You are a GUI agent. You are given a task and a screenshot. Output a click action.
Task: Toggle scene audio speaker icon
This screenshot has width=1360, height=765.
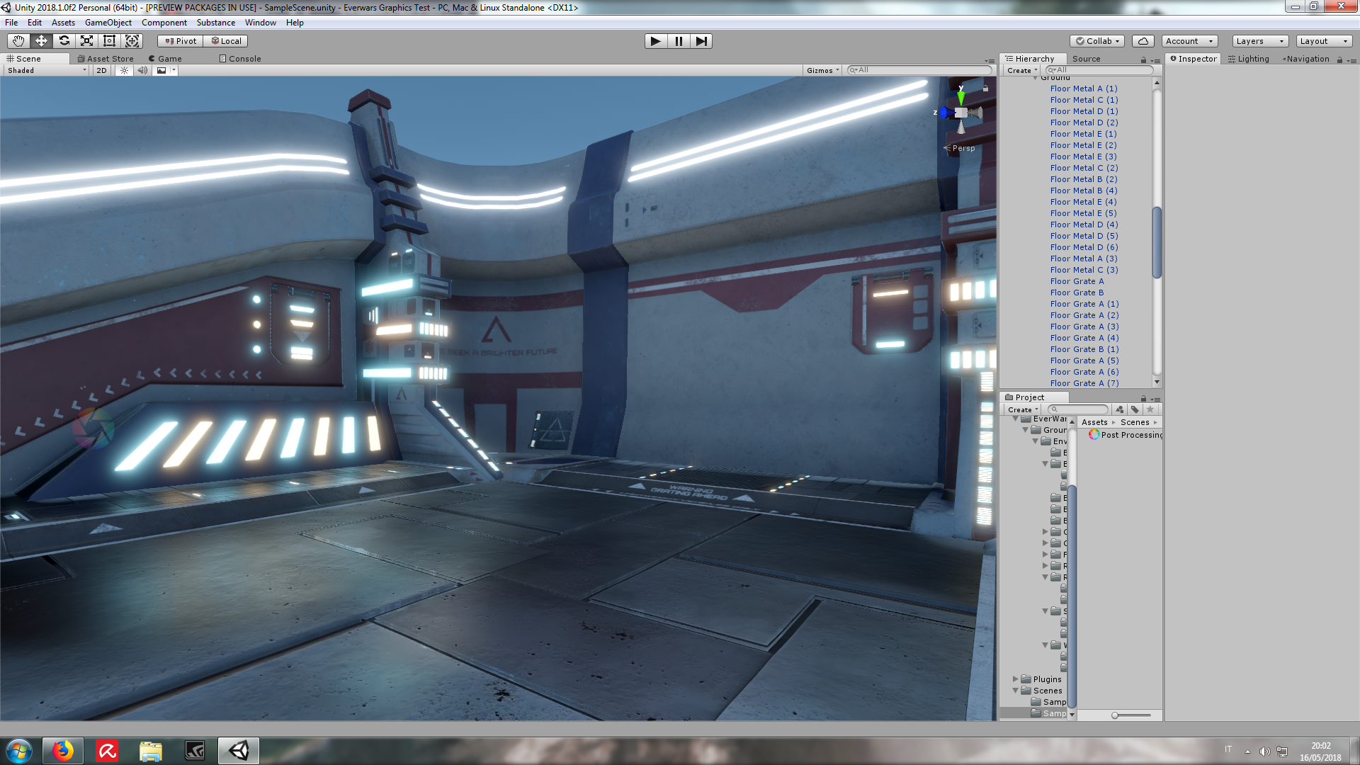click(142, 70)
